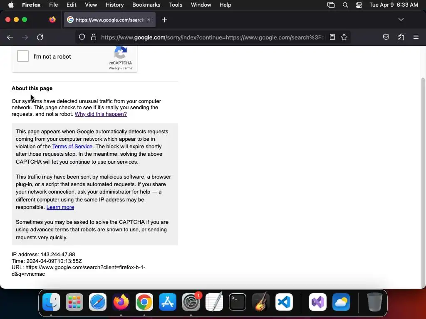Open the History menu

click(x=115, y=5)
